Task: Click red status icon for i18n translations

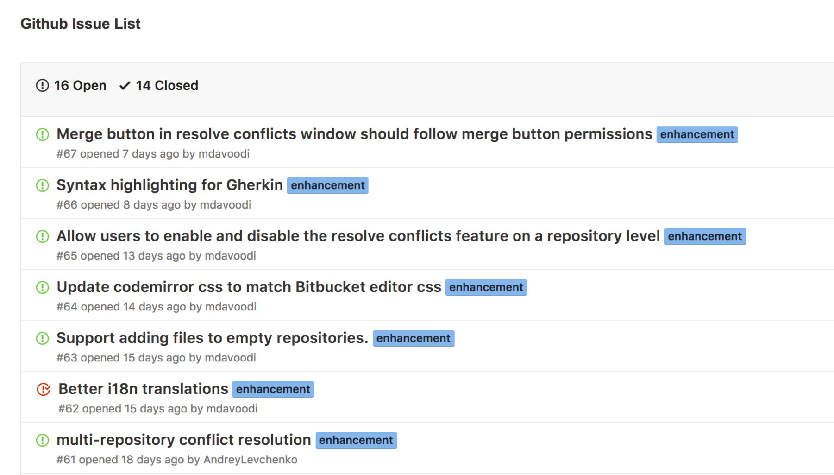Action: (44, 389)
